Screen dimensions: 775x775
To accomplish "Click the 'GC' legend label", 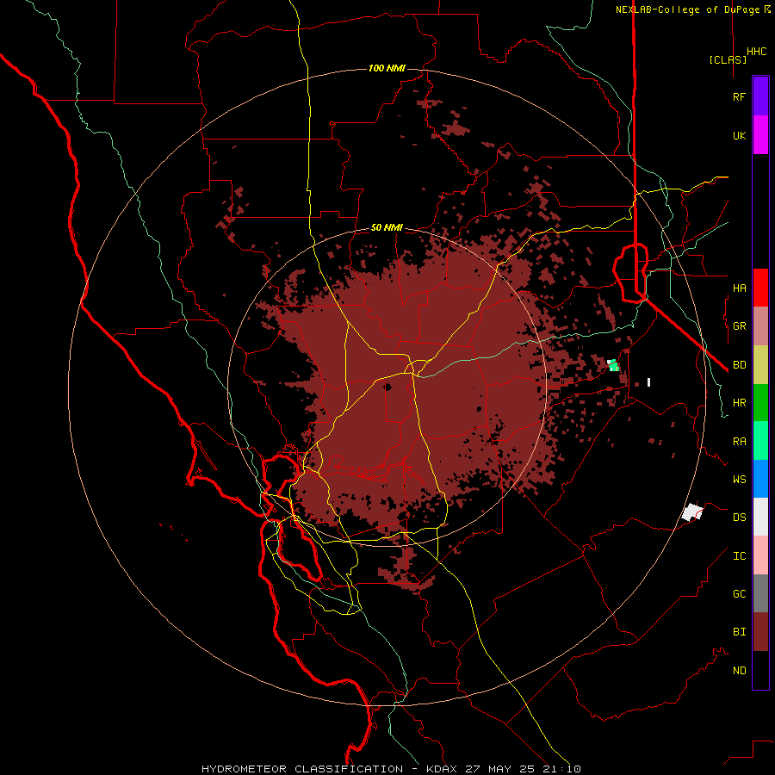I will (x=739, y=593).
